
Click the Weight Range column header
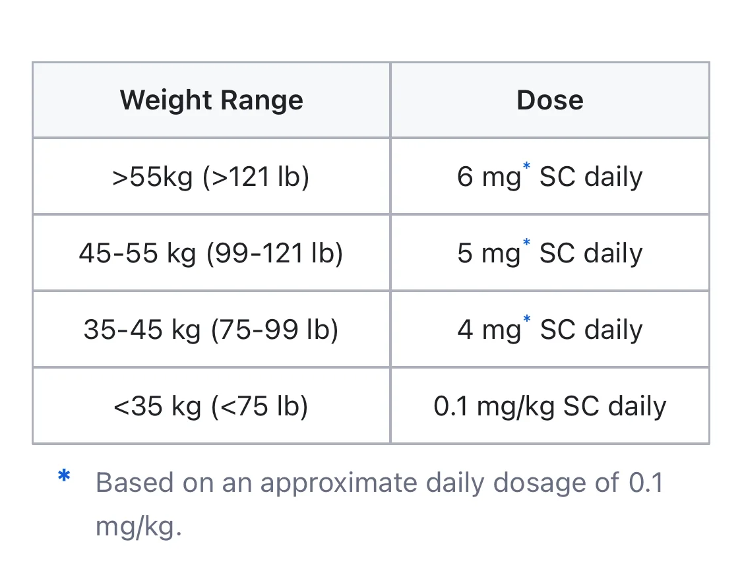pos(211,100)
